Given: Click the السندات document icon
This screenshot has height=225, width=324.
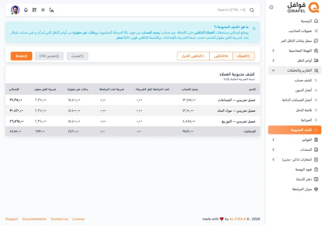Looking at the screenshot, I should click(x=316, y=149).
